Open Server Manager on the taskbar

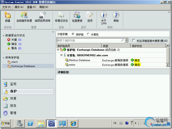[20, 123]
